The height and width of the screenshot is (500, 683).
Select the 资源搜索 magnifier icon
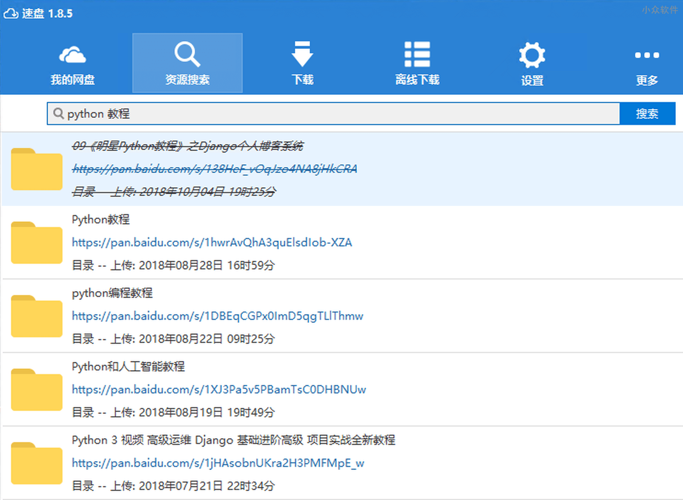coord(187,55)
